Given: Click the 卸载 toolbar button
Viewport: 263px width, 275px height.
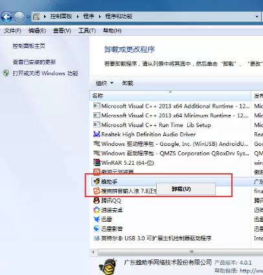Looking at the screenshot, I should point(128,83).
